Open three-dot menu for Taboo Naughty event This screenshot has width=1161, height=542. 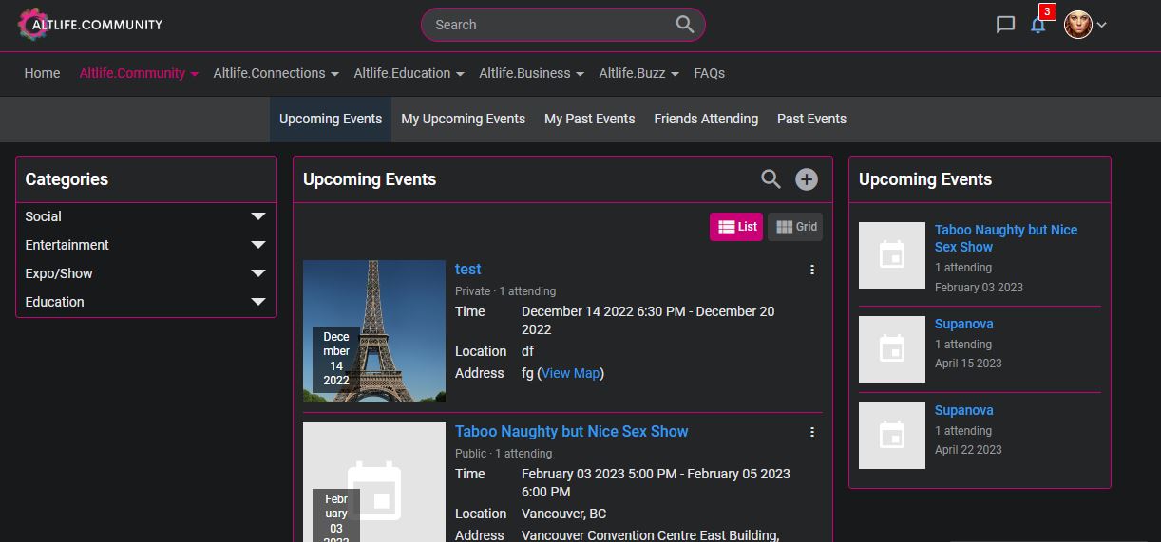(811, 432)
